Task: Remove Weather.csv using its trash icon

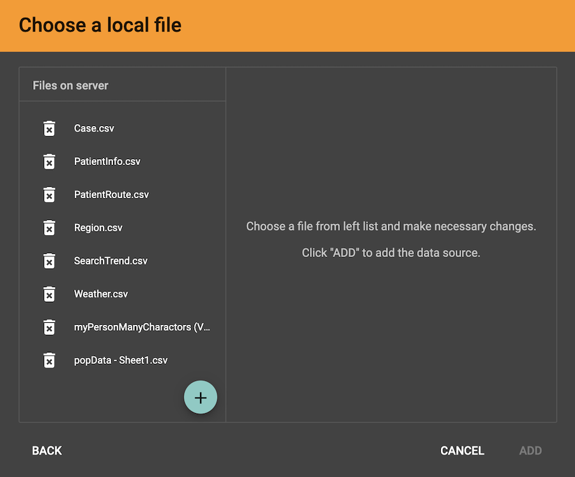Action: tap(49, 294)
